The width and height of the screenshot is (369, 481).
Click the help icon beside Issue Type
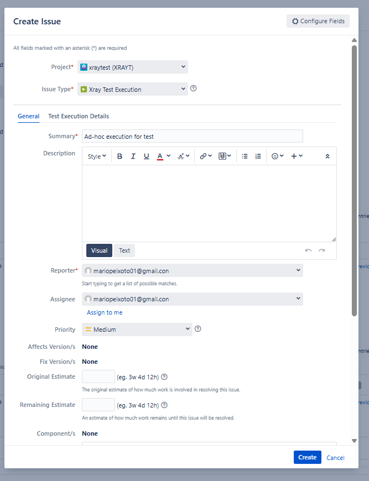[x=194, y=88]
